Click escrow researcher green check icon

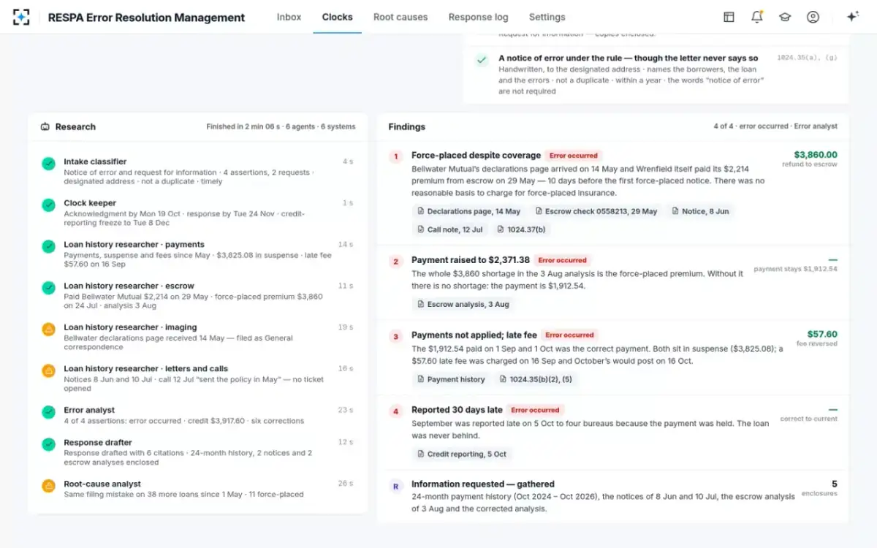pos(48,288)
